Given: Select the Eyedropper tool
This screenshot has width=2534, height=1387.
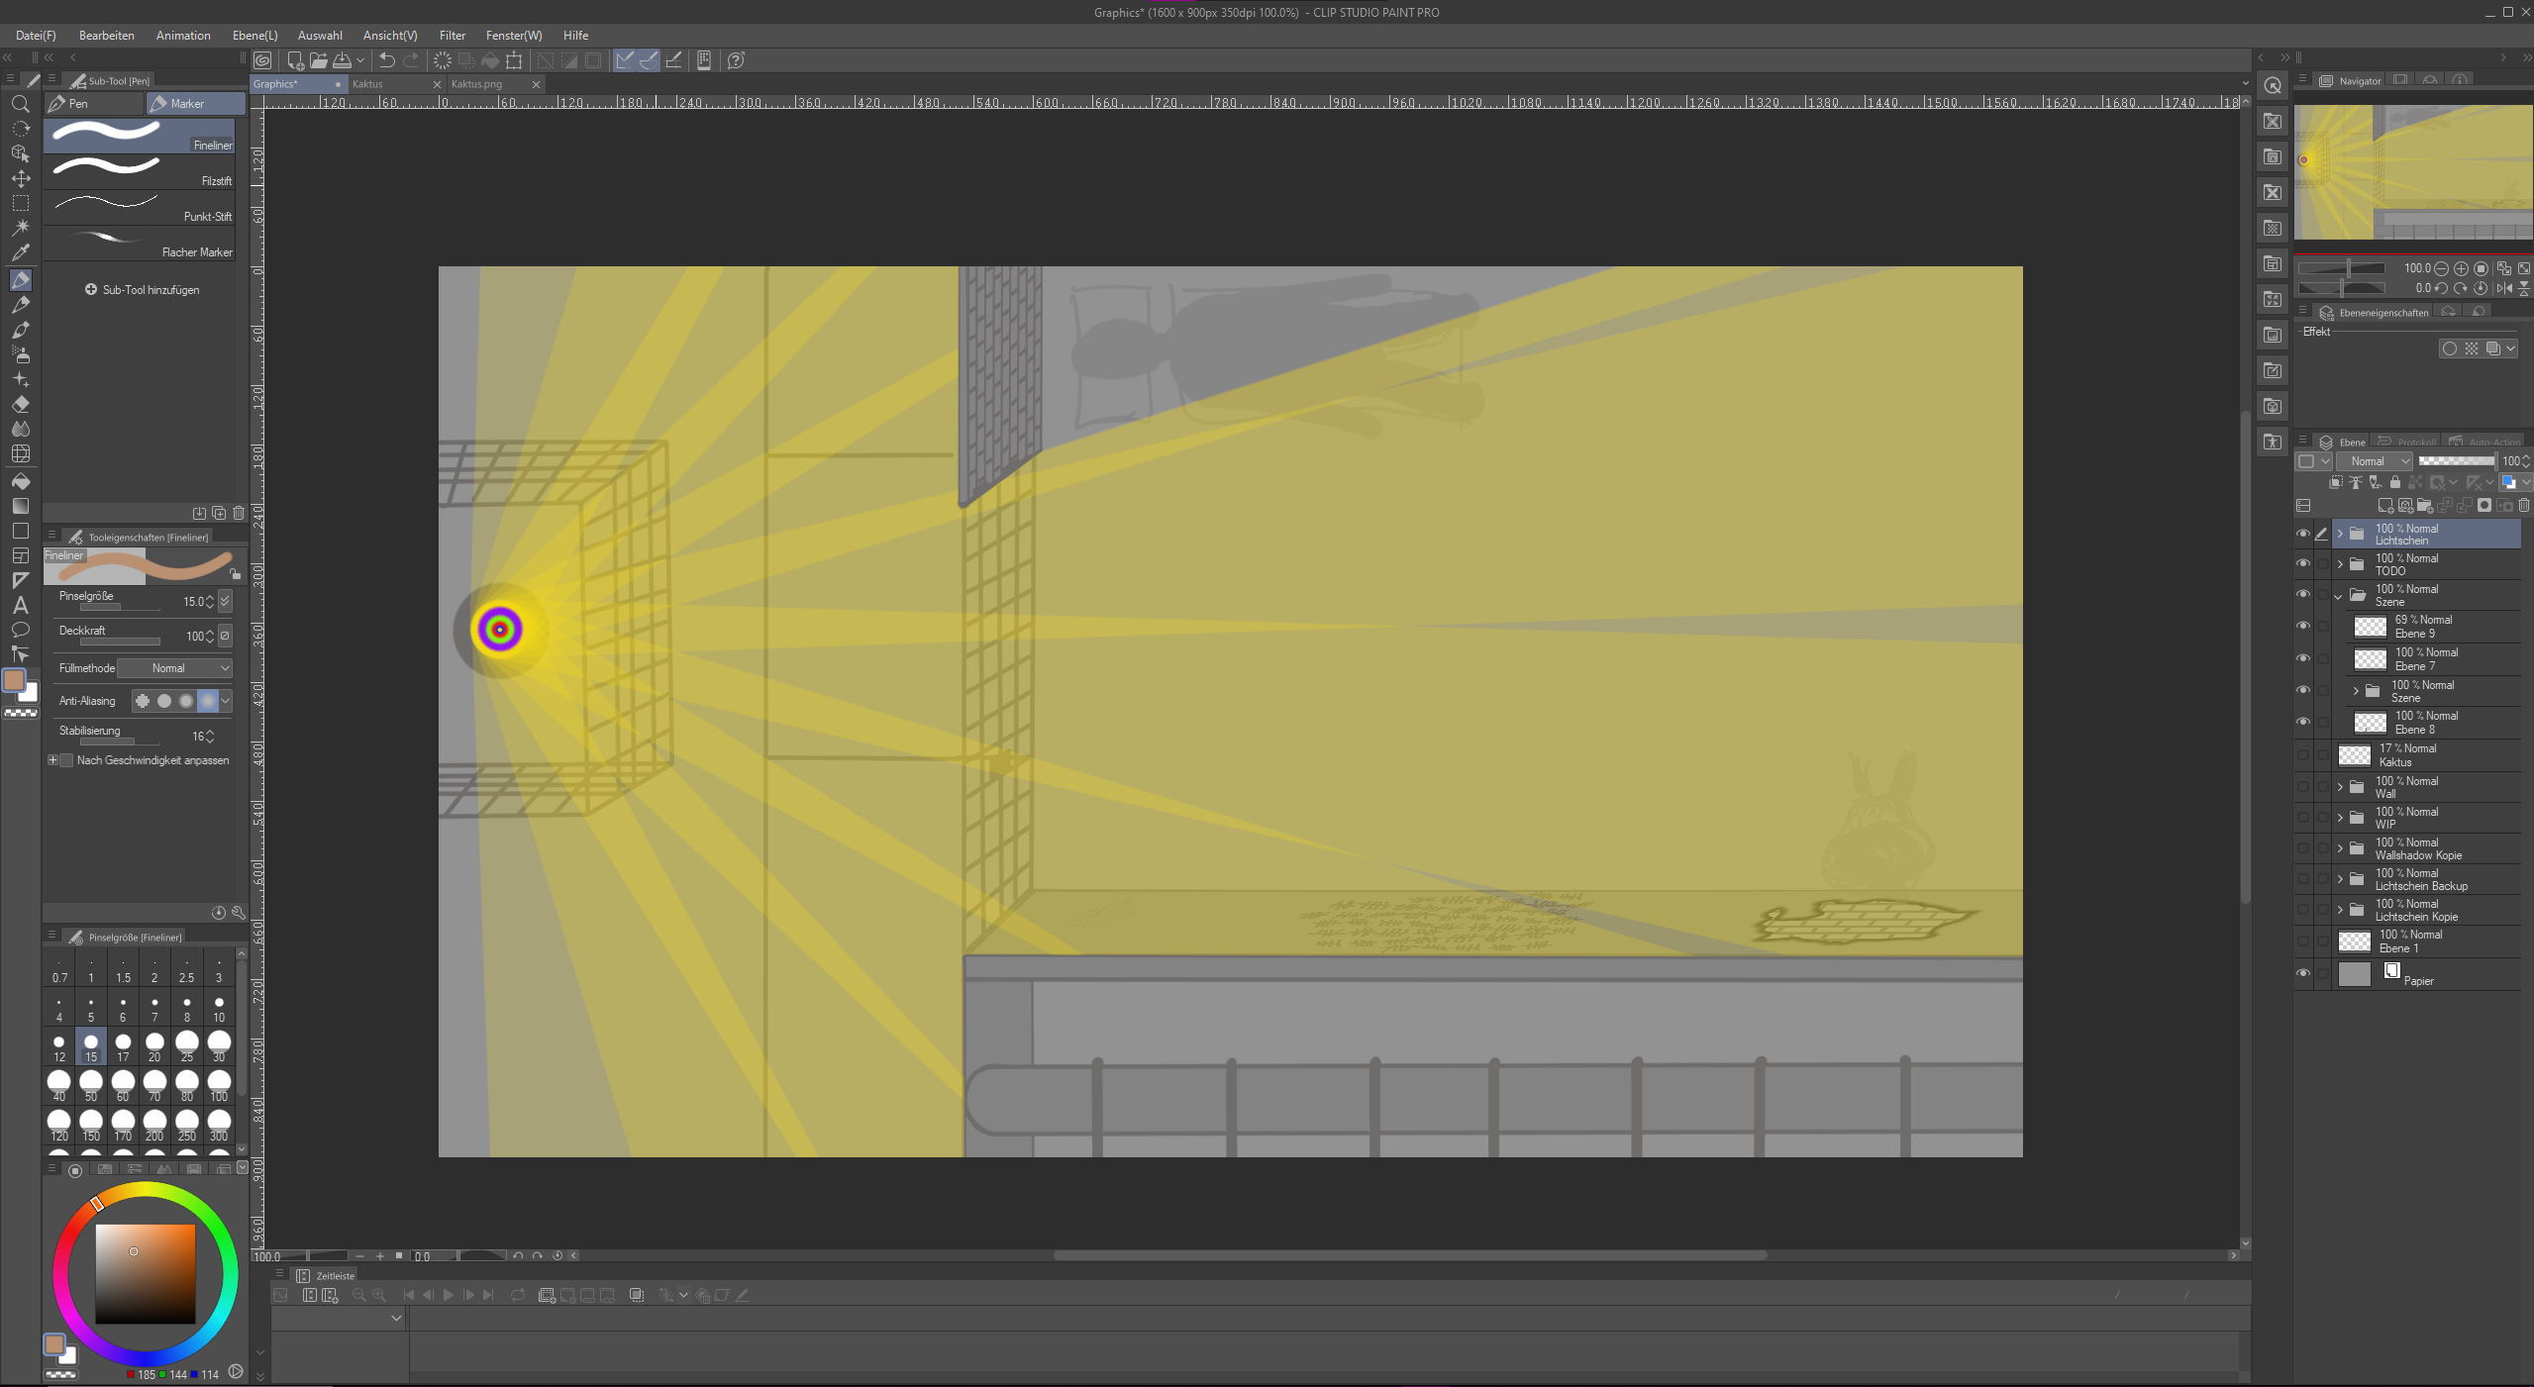Looking at the screenshot, I should pyautogui.click(x=21, y=252).
